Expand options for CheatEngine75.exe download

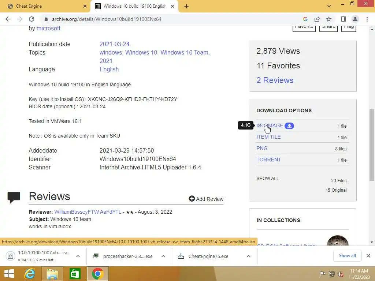[249, 256]
